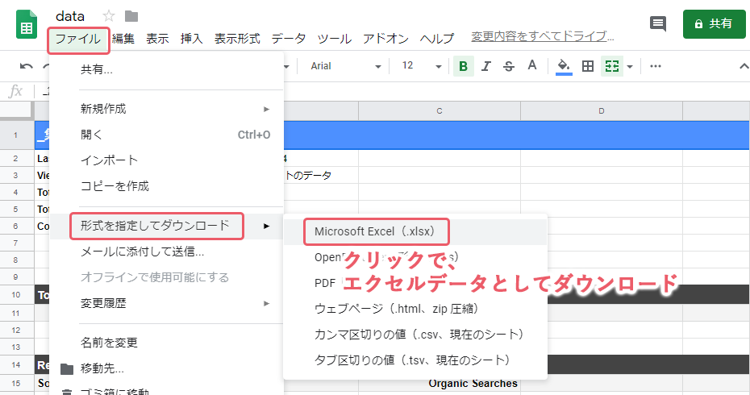Viewport: 750px width, 395px height.
Task: Expand the 新規作成 submenu
Action: (x=166, y=109)
